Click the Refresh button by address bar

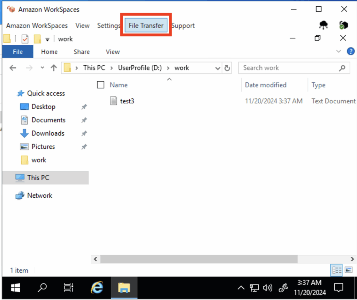[227, 68]
